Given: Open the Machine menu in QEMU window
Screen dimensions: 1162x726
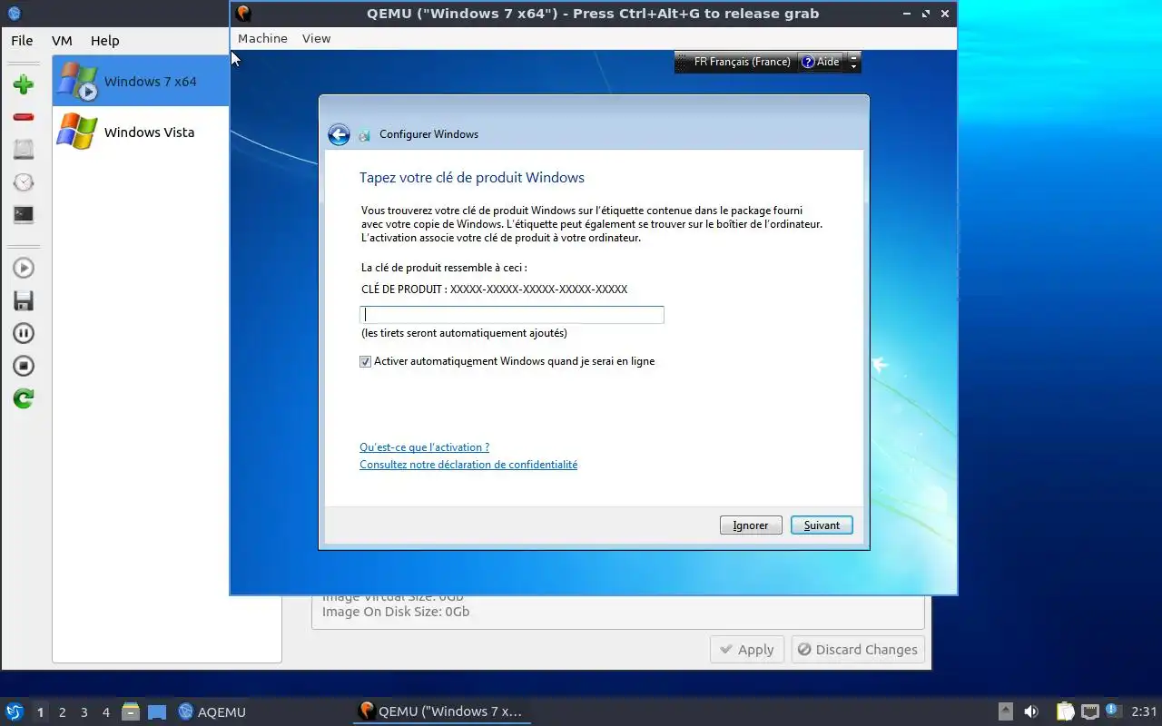Looking at the screenshot, I should click(x=262, y=38).
